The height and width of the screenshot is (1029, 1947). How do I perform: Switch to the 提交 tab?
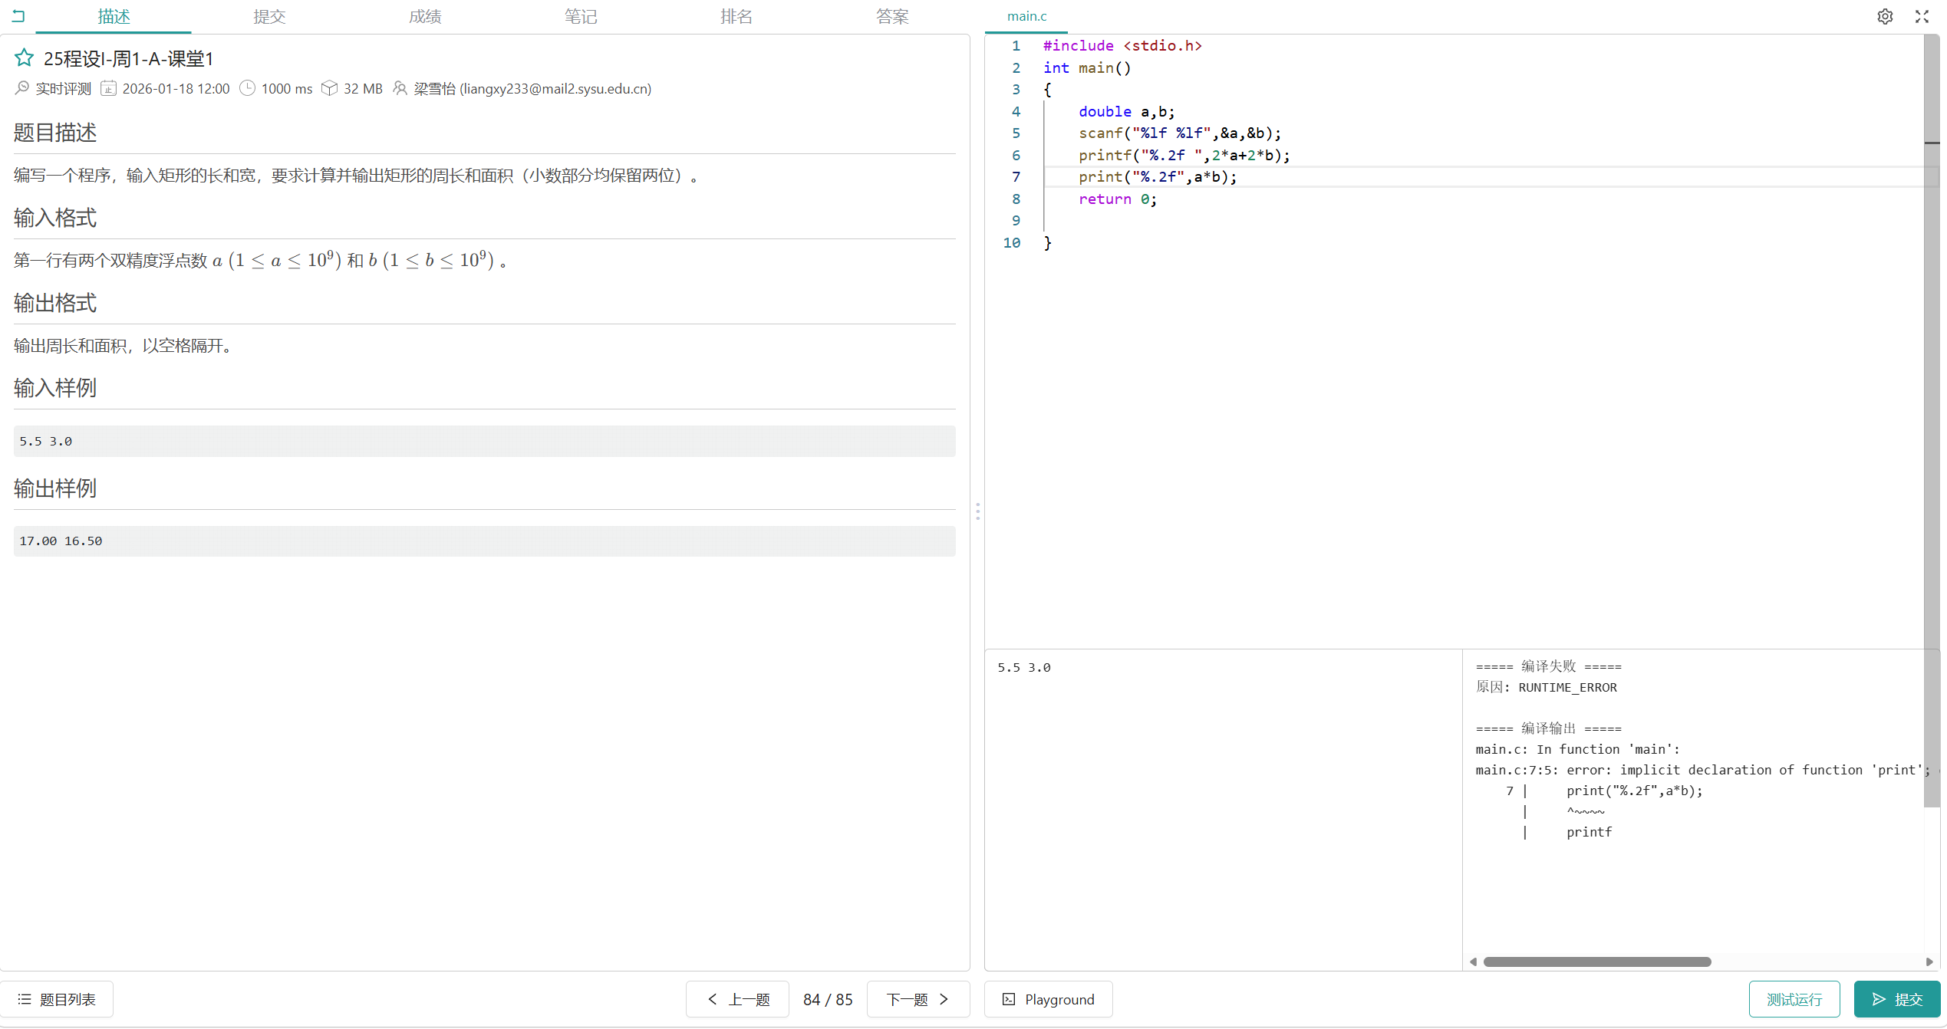click(269, 16)
